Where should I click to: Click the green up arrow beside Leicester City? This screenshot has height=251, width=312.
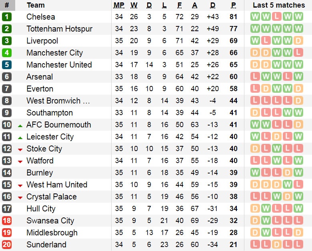coord(20,137)
